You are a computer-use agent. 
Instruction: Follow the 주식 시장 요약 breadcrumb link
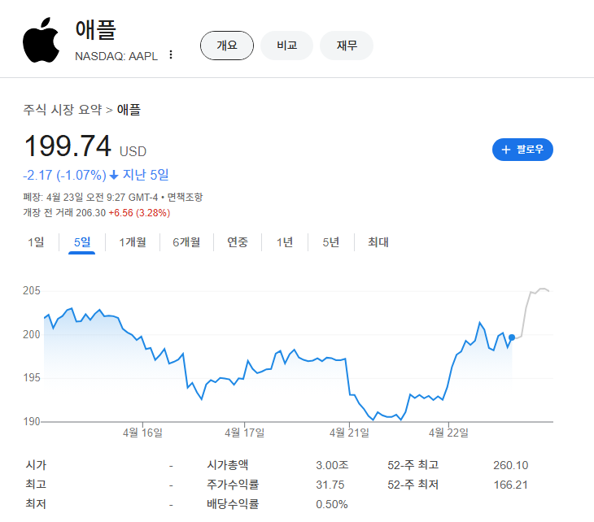(x=63, y=110)
